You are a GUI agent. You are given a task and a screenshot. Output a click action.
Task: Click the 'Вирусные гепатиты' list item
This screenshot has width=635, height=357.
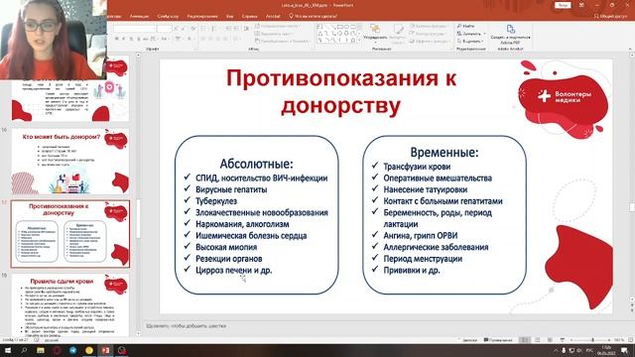231,189
